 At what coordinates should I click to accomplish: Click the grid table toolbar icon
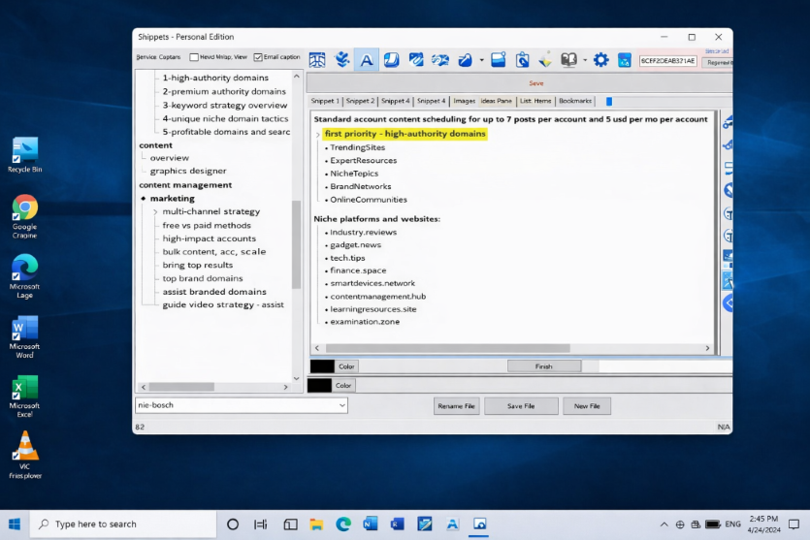[316, 60]
